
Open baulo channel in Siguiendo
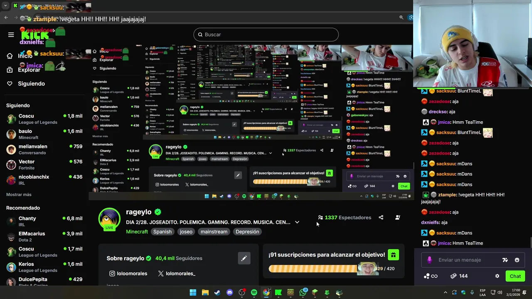44,134
